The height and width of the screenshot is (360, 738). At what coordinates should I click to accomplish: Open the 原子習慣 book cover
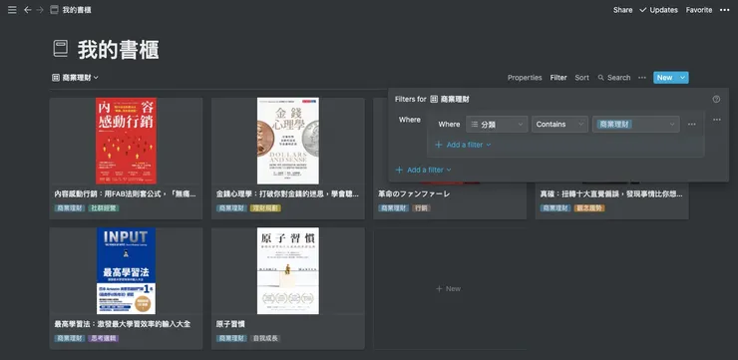tap(288, 271)
